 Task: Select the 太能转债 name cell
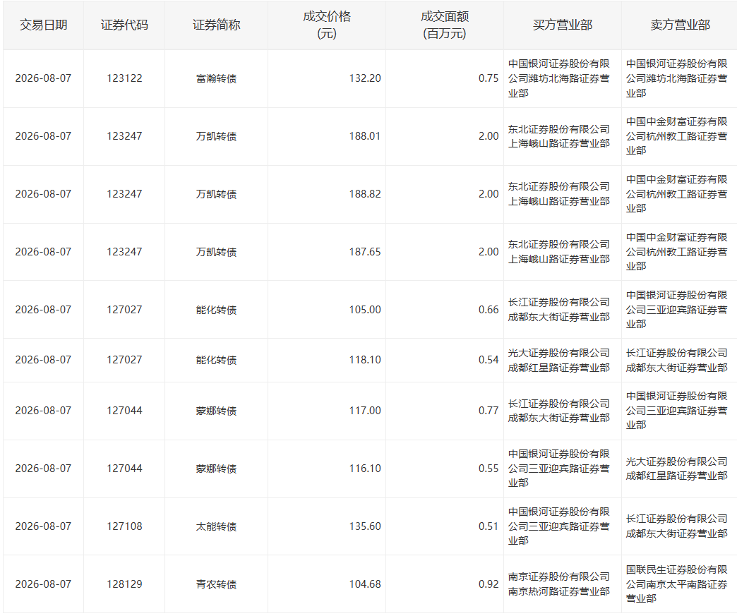pos(216,526)
